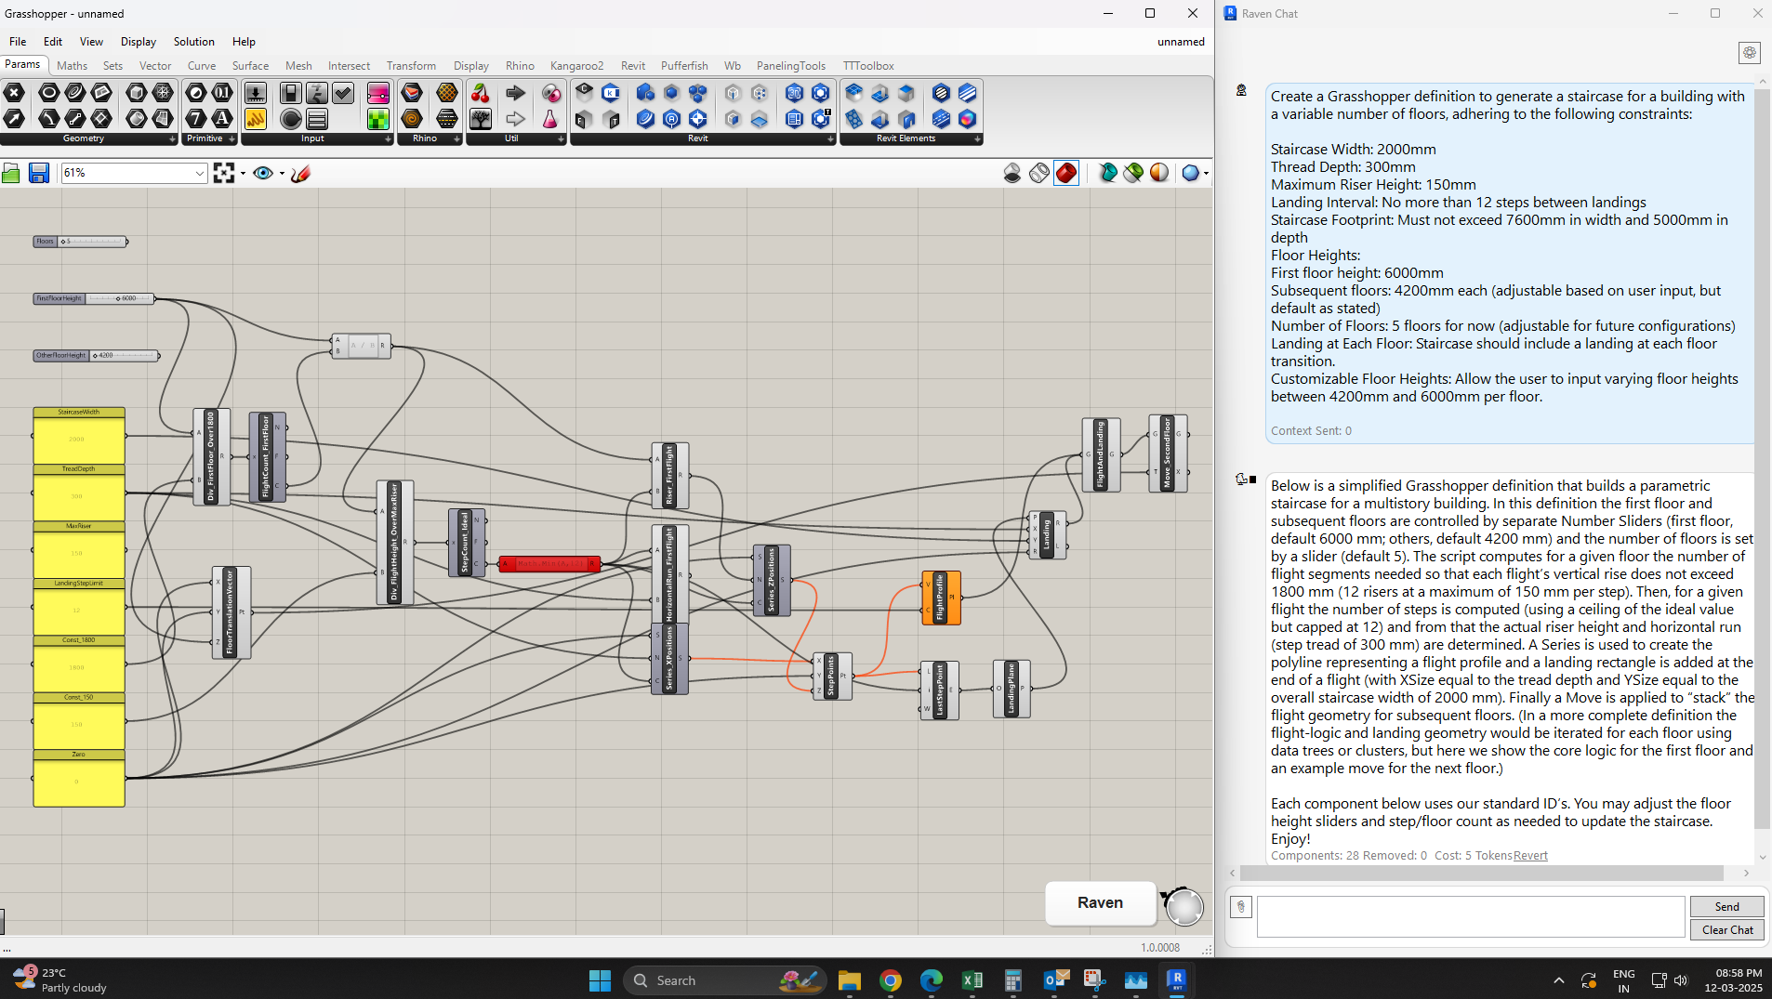
Task: Click the Cherry Picker icon in Util panel
Action: [482, 93]
